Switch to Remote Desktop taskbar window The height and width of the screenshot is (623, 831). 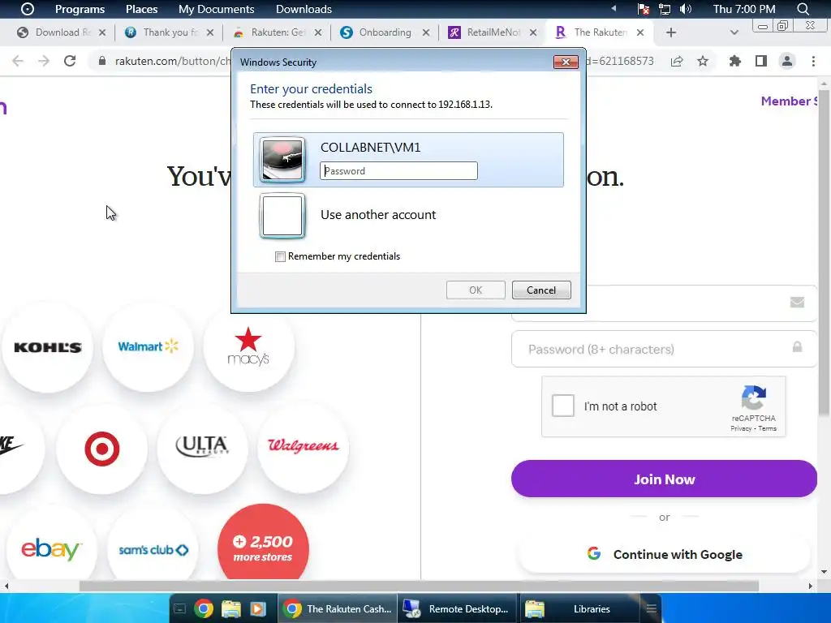tap(457, 608)
